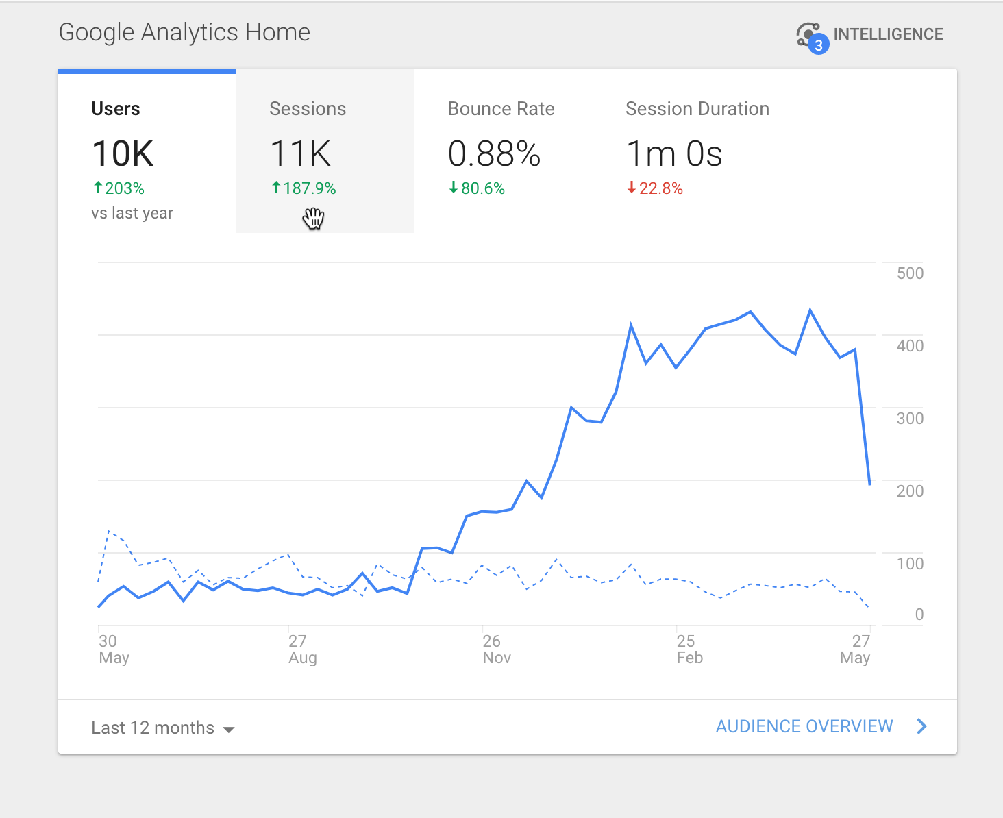Click the INTELLIGENCE label

pyautogui.click(x=888, y=34)
